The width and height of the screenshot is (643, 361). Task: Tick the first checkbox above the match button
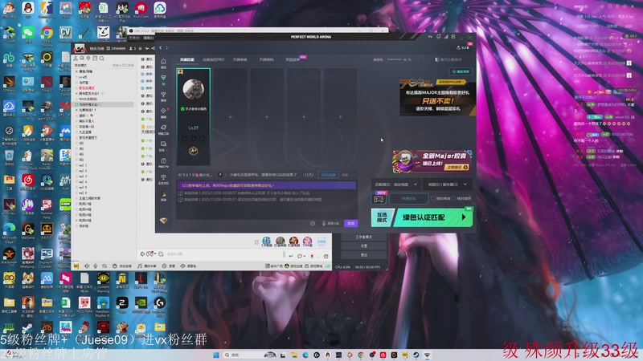click(433, 198)
